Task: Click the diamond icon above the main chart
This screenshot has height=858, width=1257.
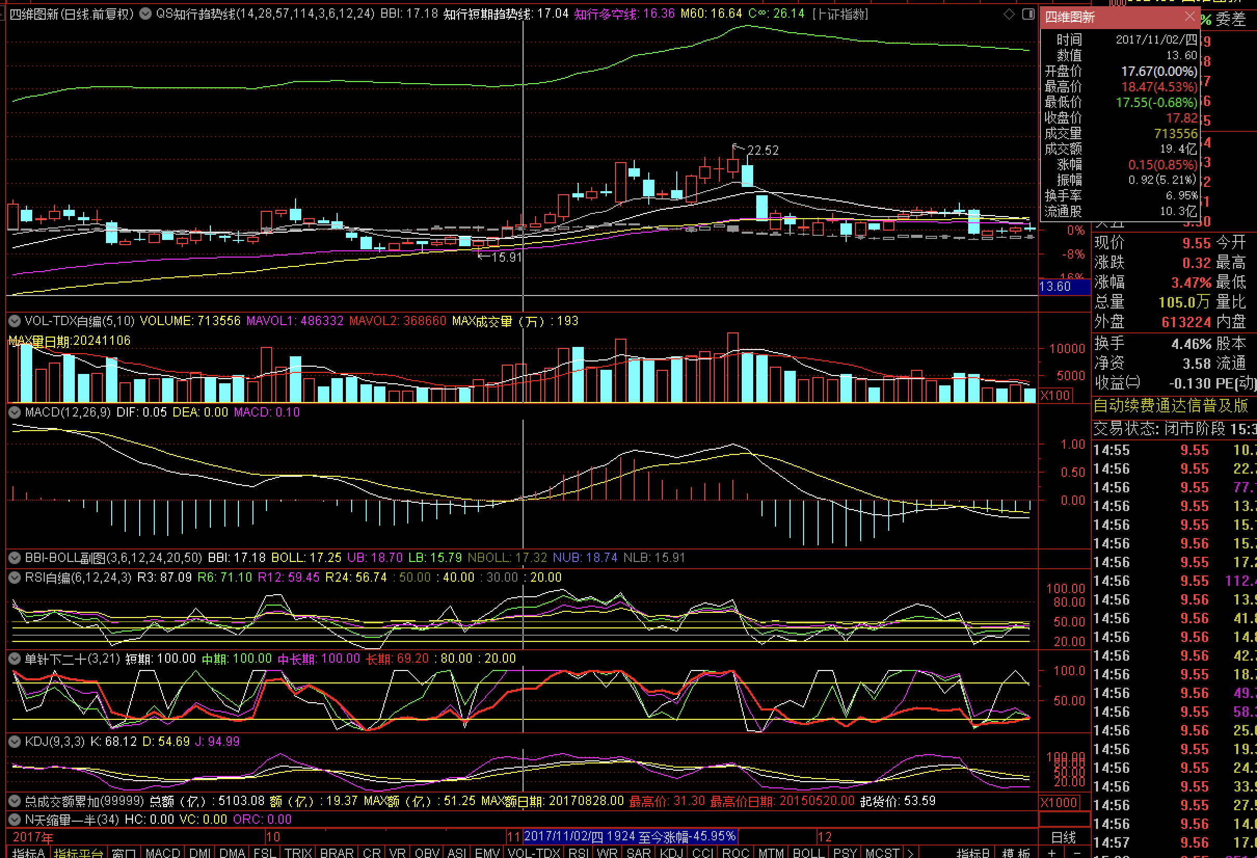Action: [1009, 15]
